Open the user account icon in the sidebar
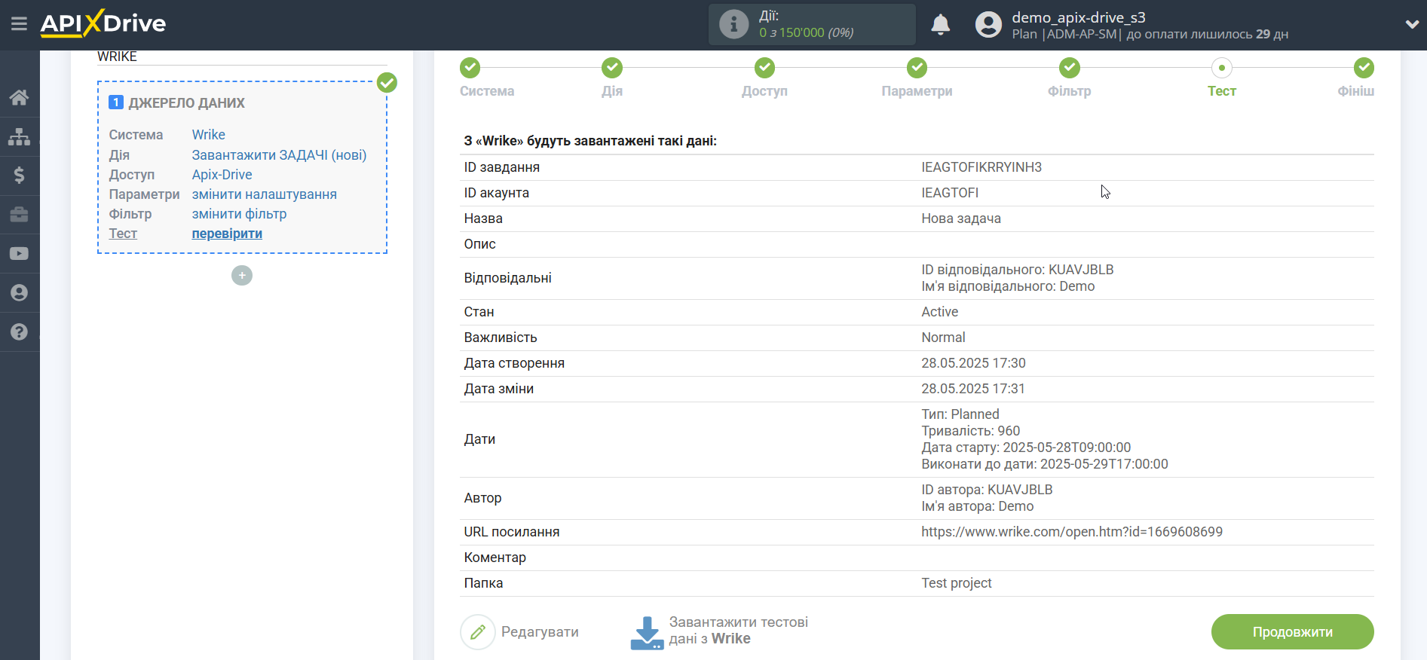1427x660 pixels. 20,293
